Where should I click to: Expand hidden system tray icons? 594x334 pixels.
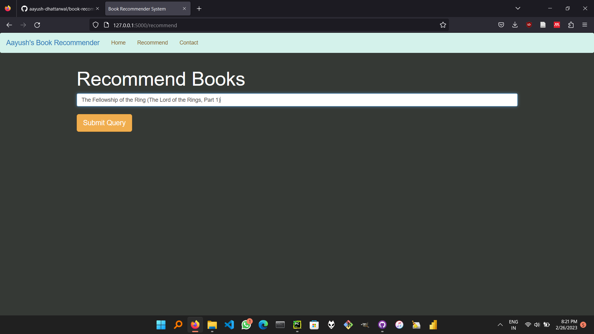click(x=500, y=325)
